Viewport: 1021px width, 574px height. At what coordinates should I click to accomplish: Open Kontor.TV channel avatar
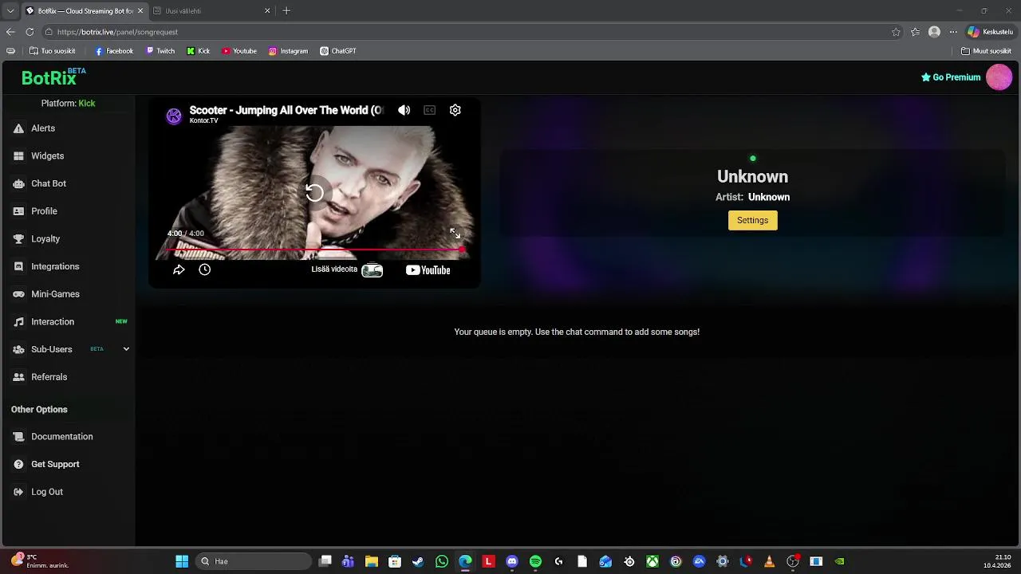click(x=174, y=116)
